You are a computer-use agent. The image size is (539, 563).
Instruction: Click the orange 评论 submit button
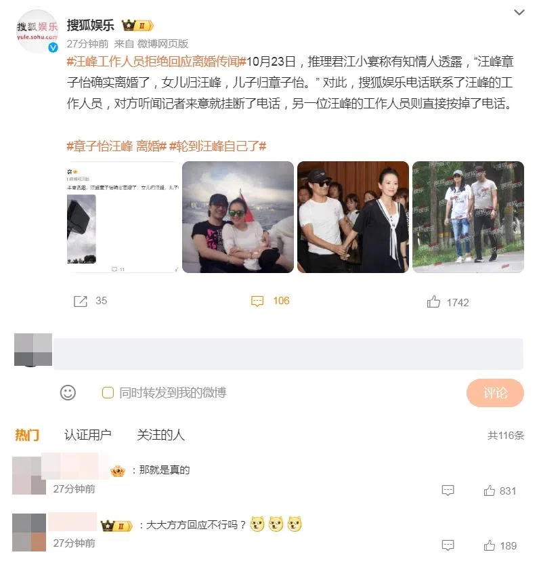(x=495, y=393)
